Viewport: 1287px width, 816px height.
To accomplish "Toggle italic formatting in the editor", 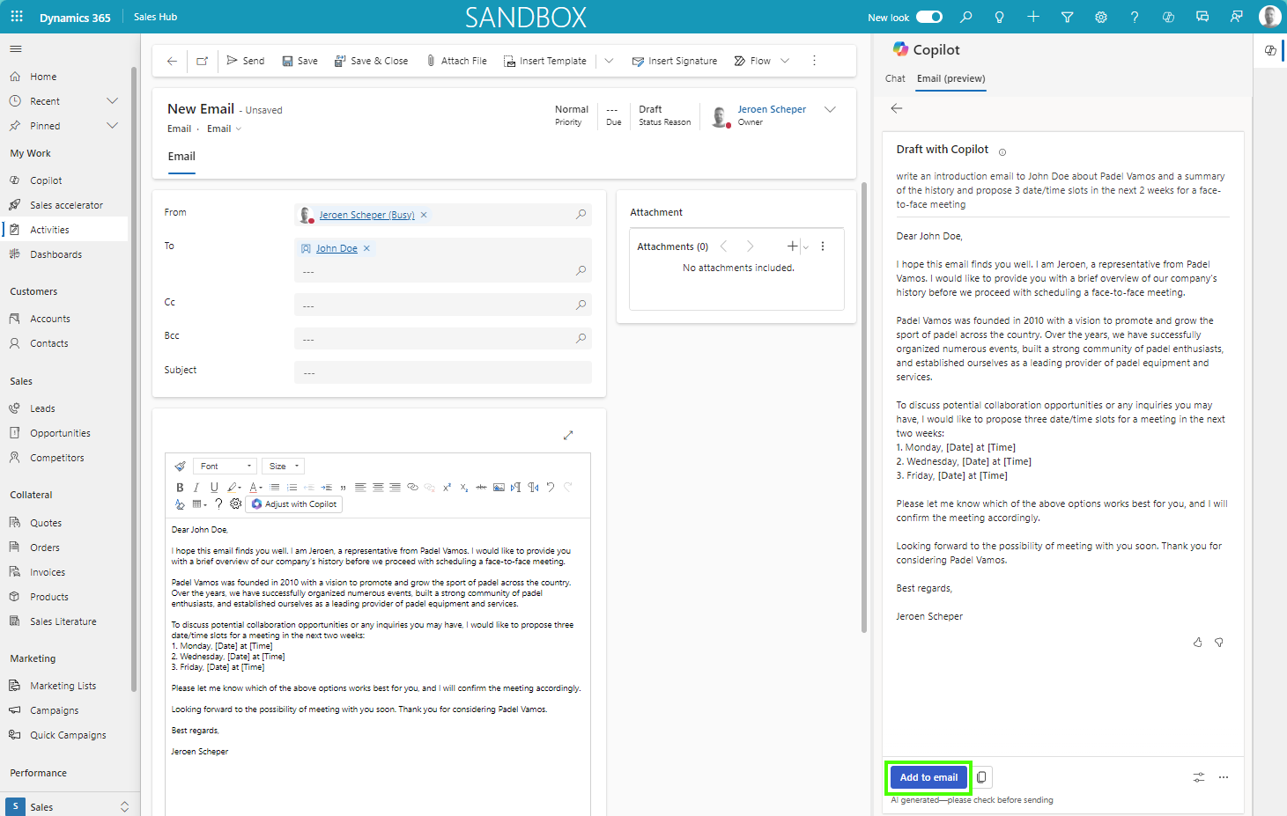I will [x=196, y=487].
